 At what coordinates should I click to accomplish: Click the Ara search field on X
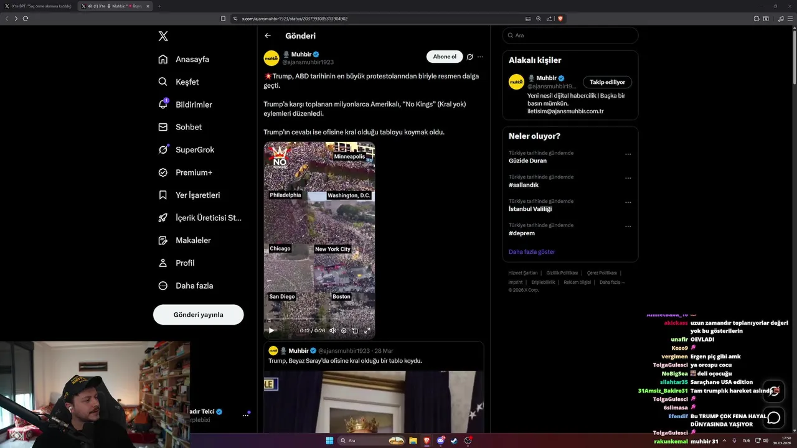pos(570,35)
